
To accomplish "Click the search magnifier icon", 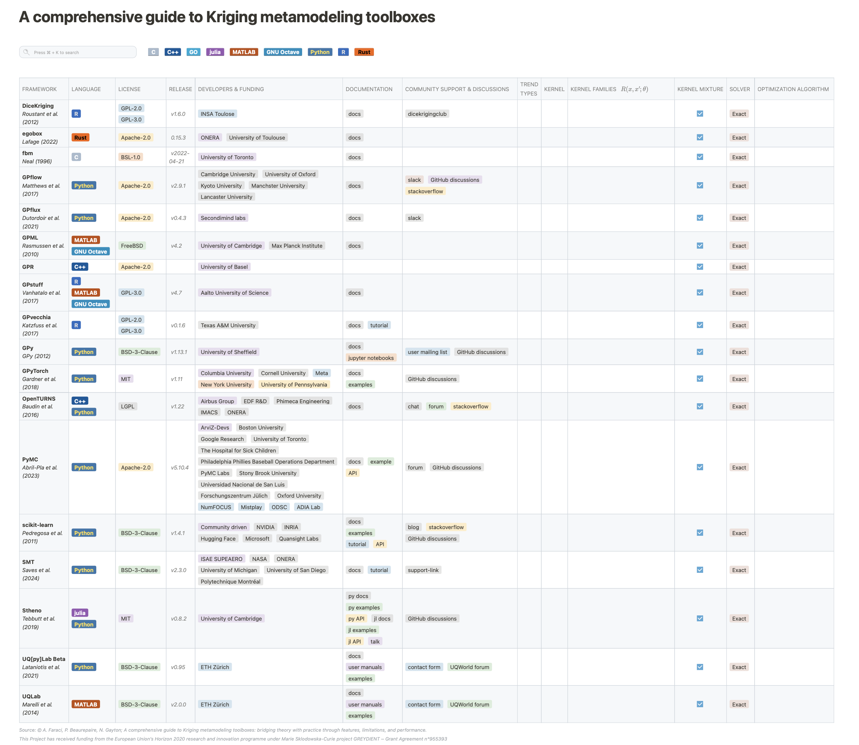I will point(27,52).
